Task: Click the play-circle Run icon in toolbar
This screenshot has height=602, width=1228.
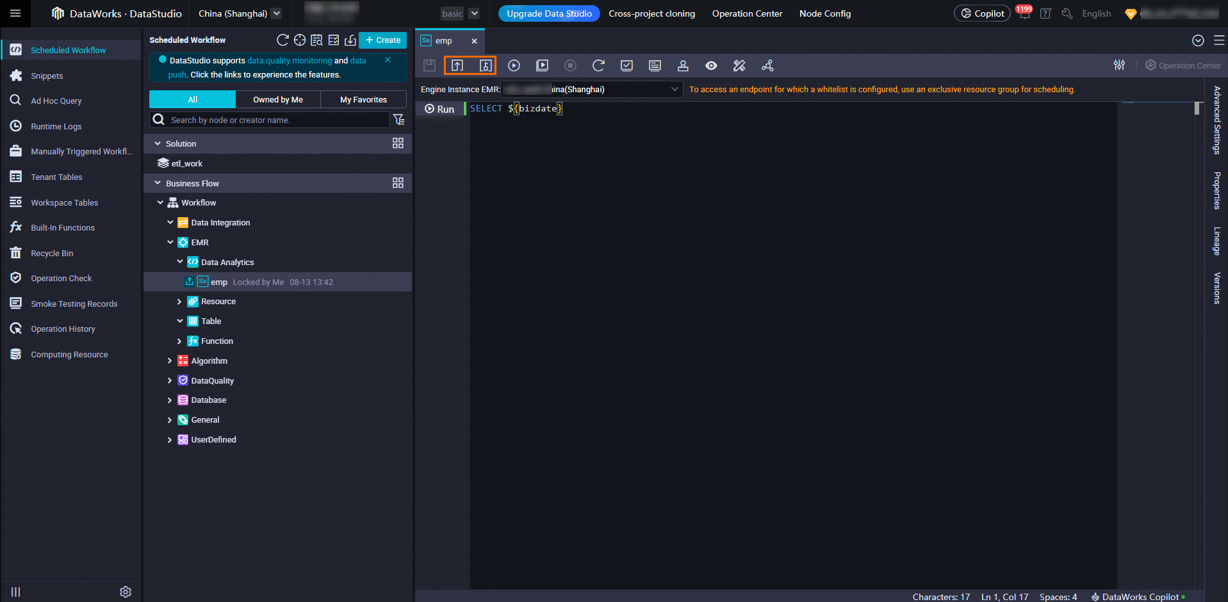Action: click(514, 65)
